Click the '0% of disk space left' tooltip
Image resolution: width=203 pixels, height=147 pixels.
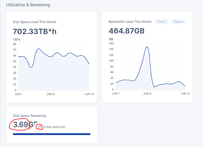[54, 127]
